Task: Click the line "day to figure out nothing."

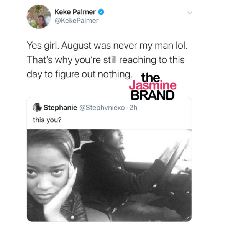Action: coord(80,74)
